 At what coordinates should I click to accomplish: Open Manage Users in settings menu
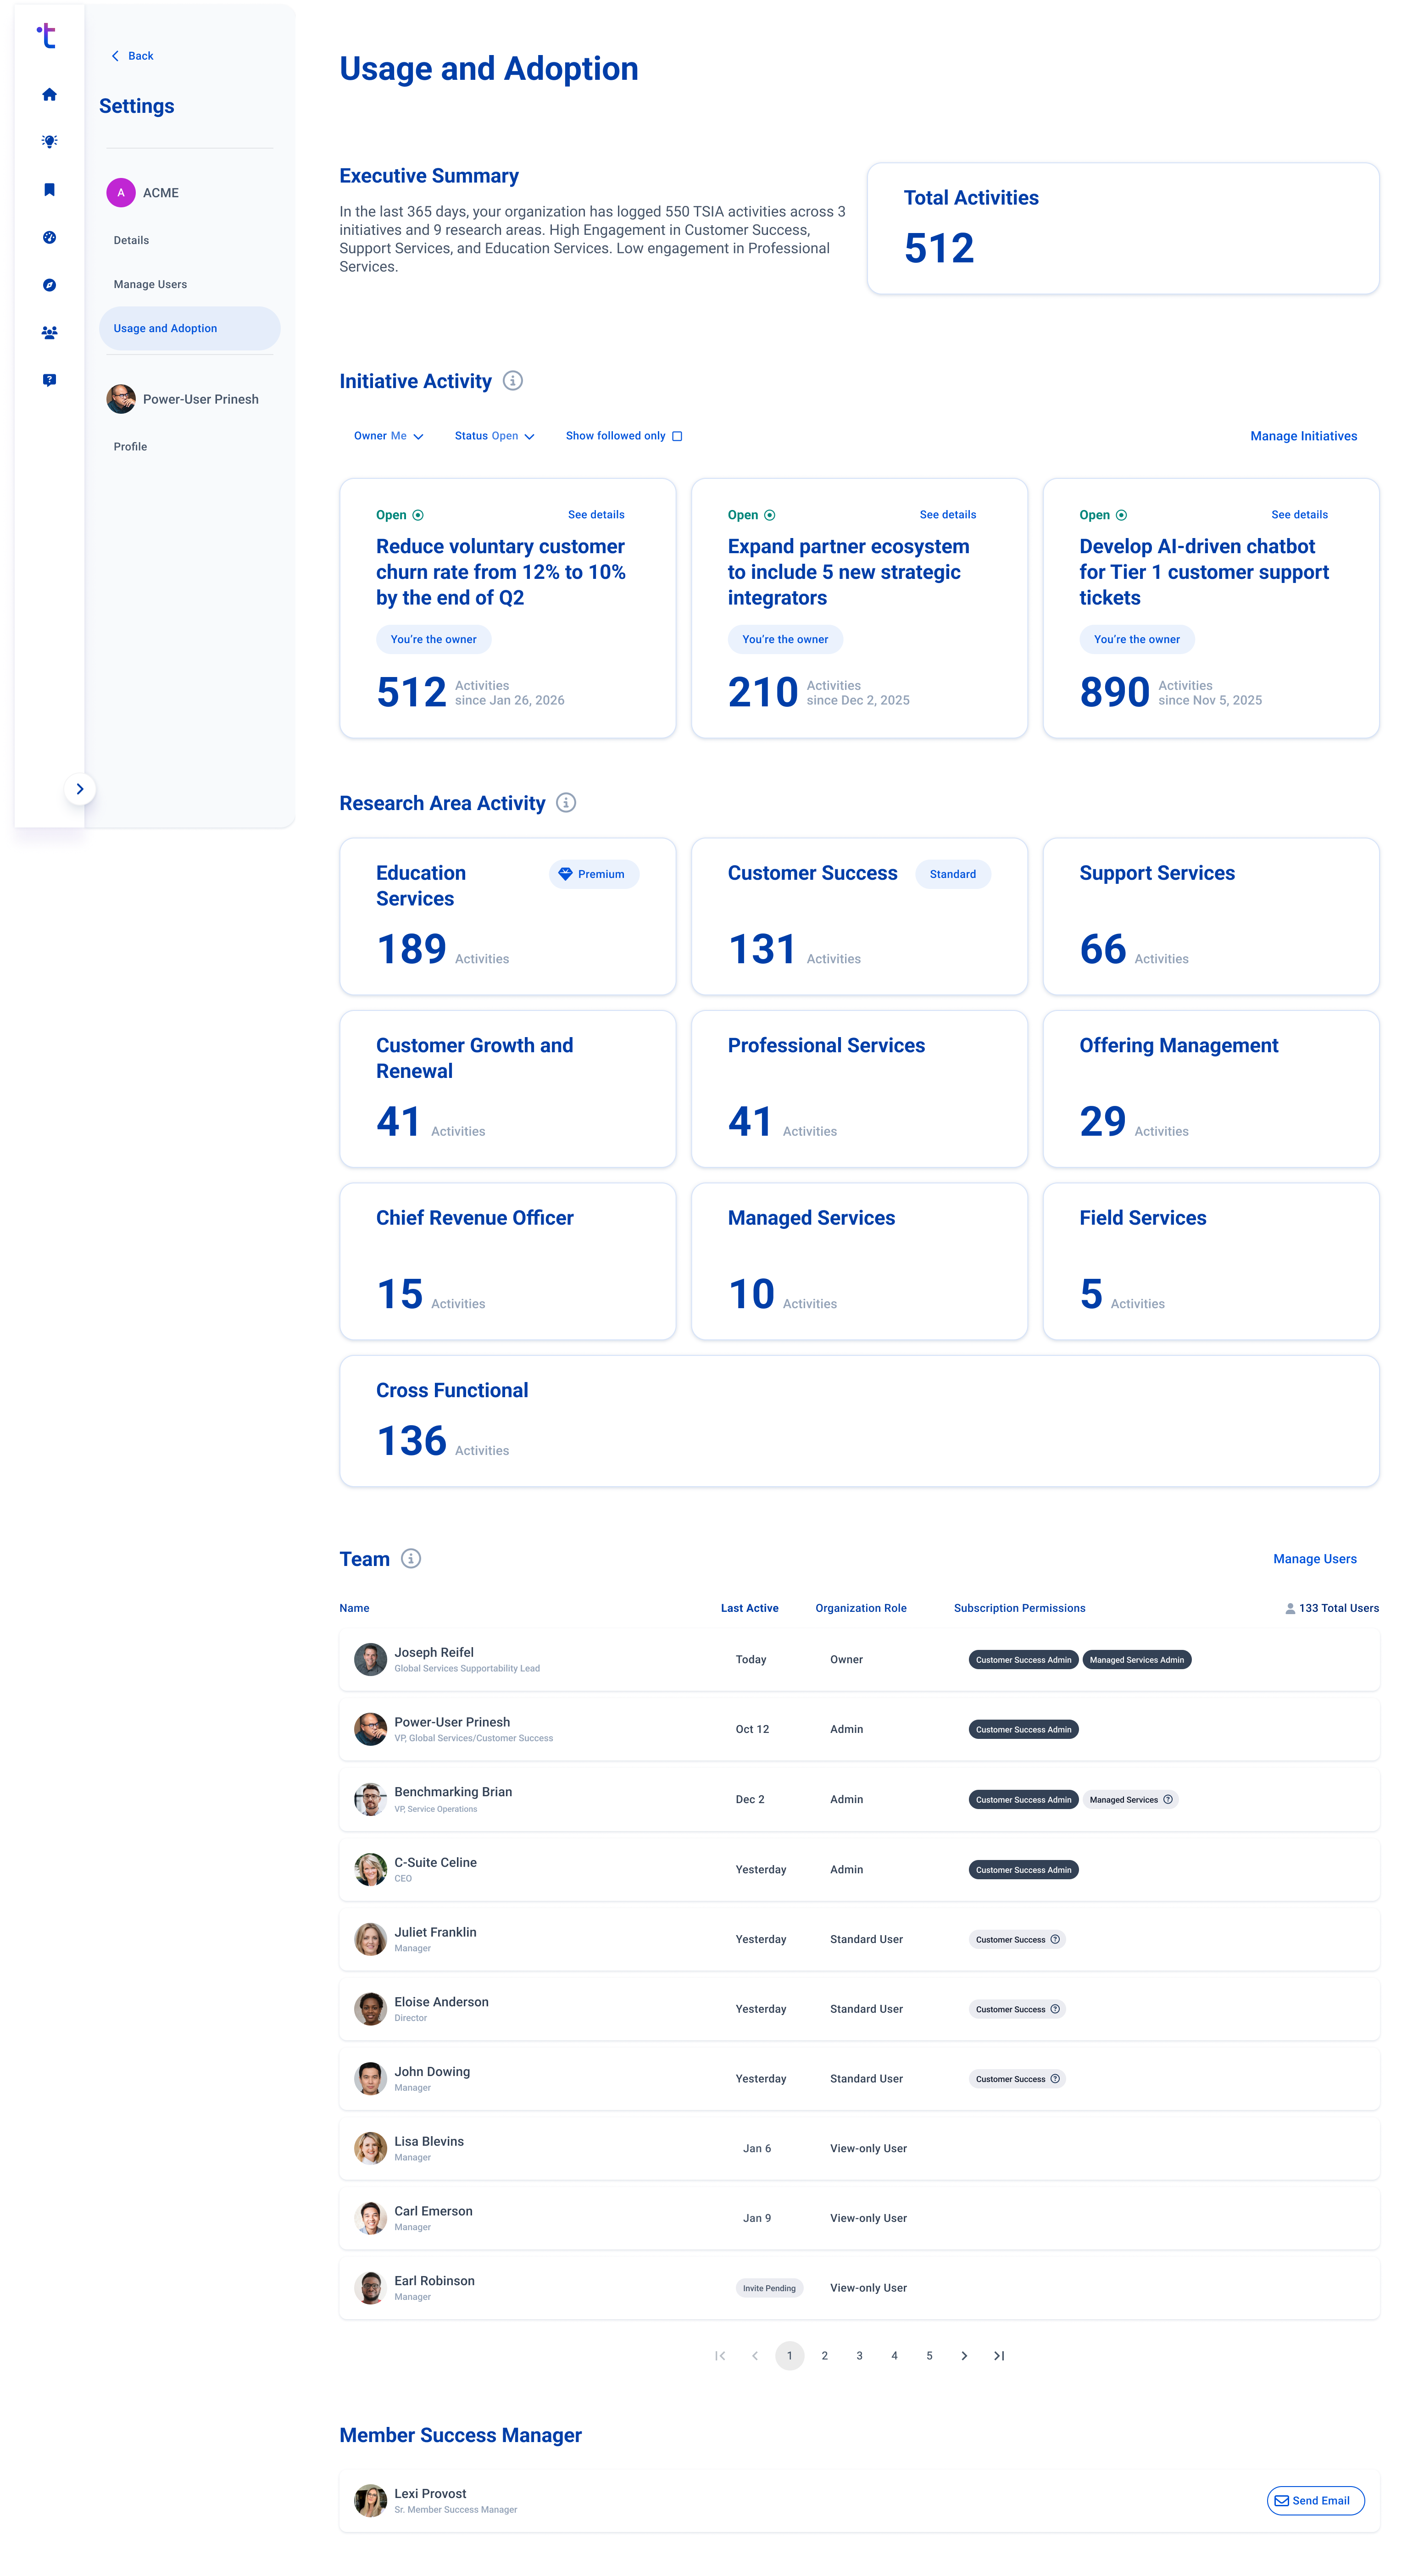tap(150, 284)
